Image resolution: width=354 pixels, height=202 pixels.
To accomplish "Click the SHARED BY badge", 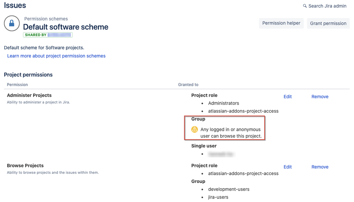I will 48,35.
